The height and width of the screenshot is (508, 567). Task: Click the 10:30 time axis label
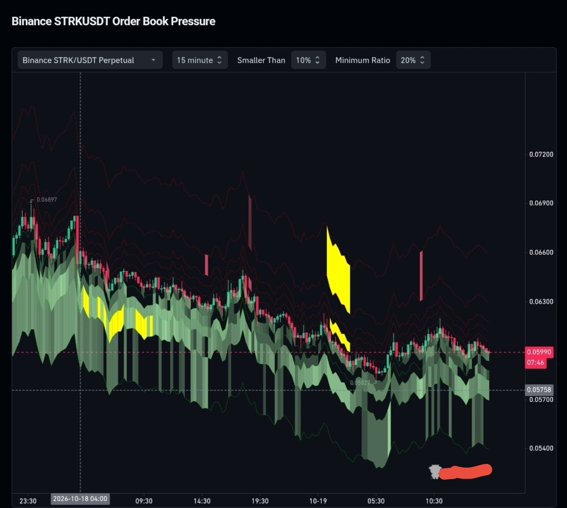pyautogui.click(x=434, y=501)
